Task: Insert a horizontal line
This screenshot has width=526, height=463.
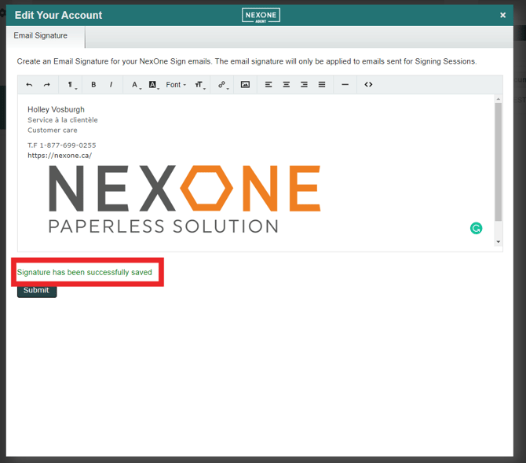Action: (x=345, y=85)
